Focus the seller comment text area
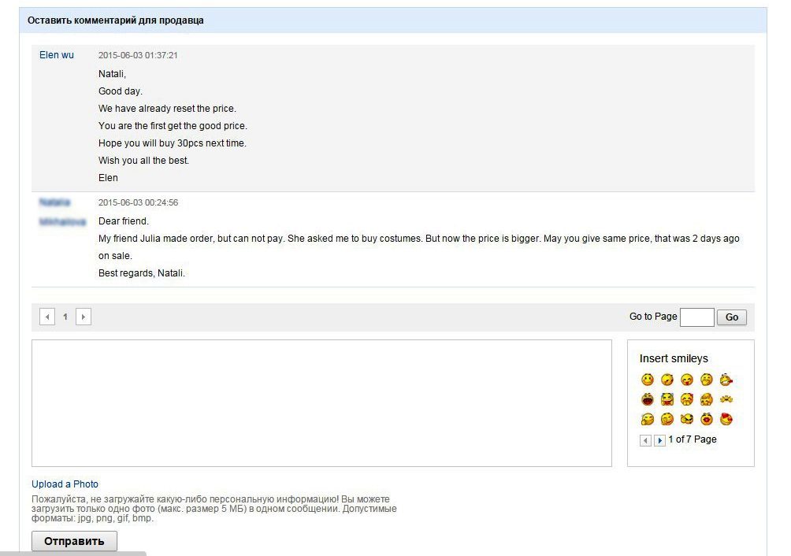The image size is (791, 556). coord(322,403)
